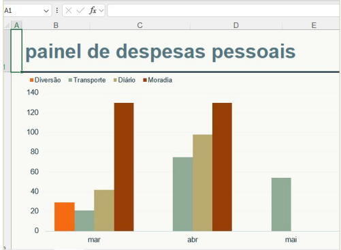Click the Cancel (X) formula bar icon
Viewport: 341px width, 250px height.
click(x=68, y=10)
